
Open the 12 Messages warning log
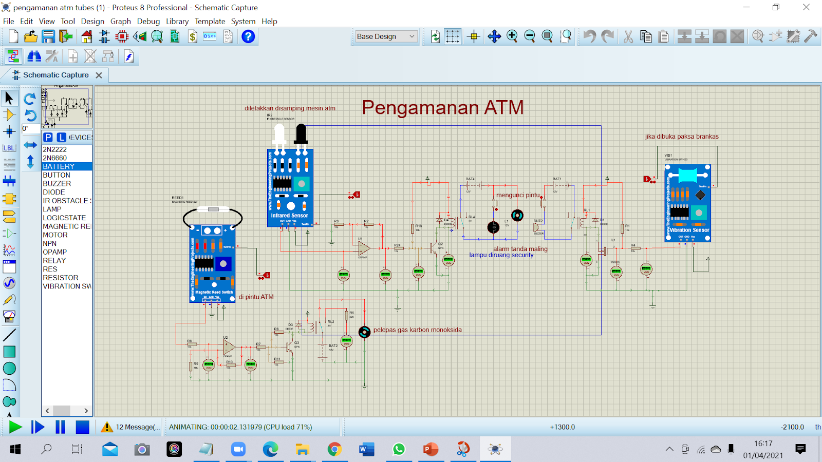tap(130, 427)
